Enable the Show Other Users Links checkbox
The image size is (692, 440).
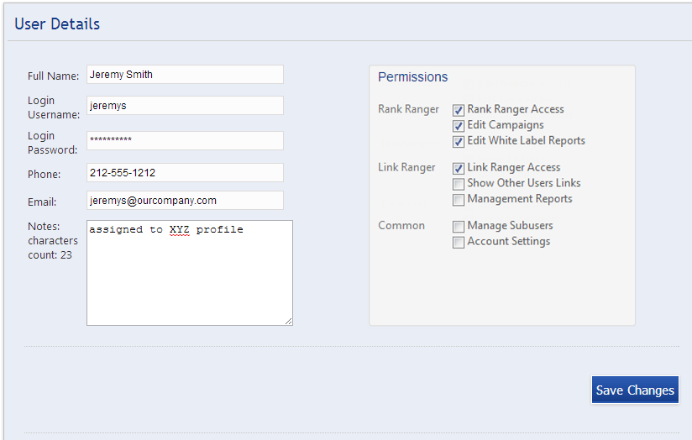pyautogui.click(x=459, y=184)
